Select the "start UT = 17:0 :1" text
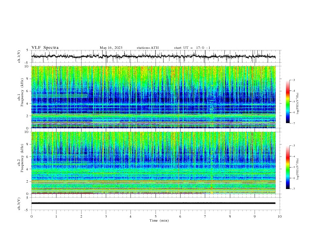 [x=192, y=48]
